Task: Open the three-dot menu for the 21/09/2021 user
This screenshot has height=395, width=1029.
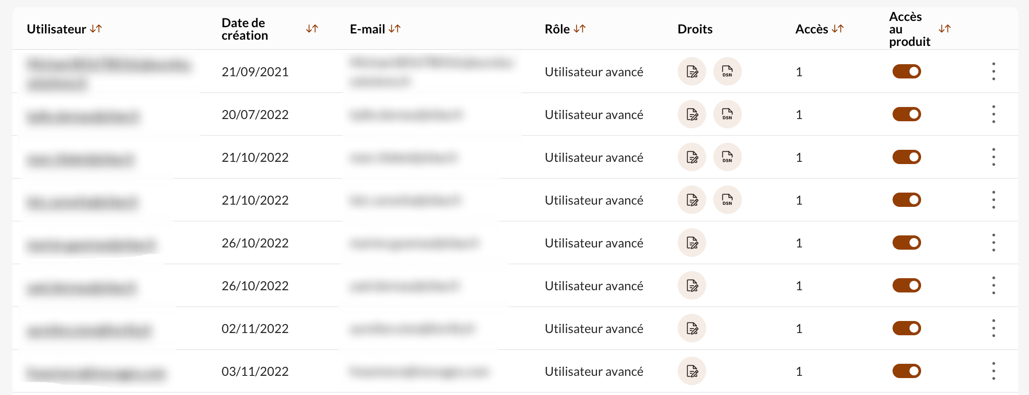Action: click(993, 71)
